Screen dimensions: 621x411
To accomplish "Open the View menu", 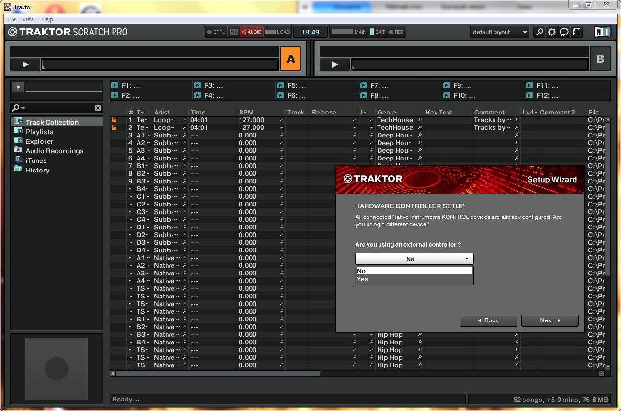I will 28,19.
